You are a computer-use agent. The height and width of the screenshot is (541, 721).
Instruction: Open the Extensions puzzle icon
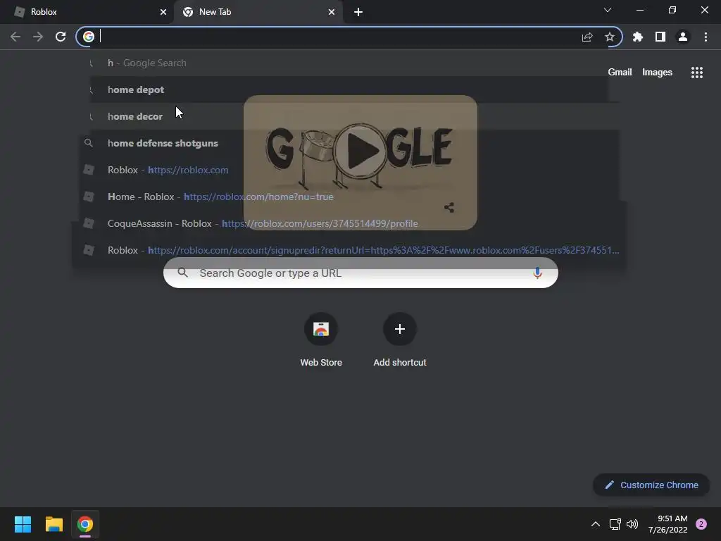tap(637, 37)
